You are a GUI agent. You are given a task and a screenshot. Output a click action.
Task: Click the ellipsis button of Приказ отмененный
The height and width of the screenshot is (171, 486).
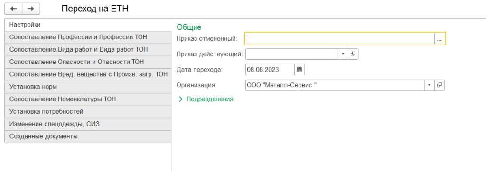pos(439,39)
